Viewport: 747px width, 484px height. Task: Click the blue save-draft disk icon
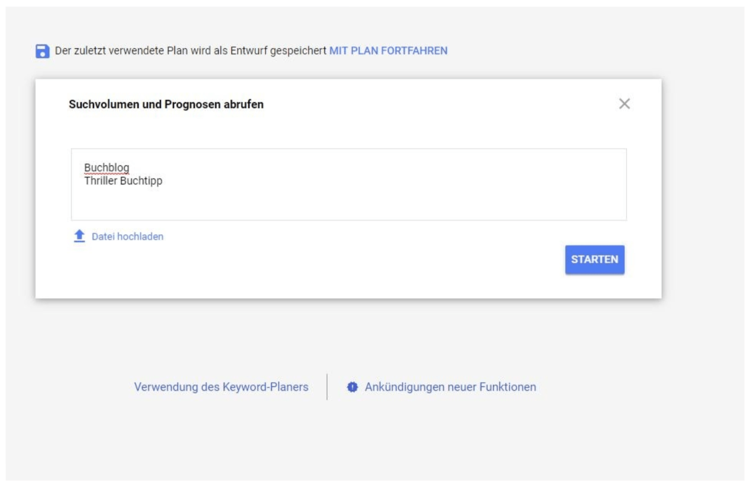click(x=42, y=51)
